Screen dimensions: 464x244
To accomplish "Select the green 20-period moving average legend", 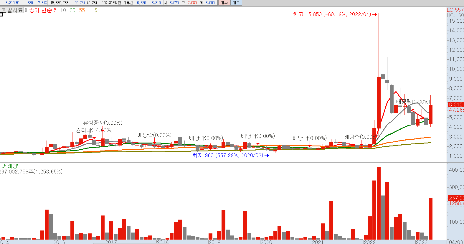I will pos(72,10).
